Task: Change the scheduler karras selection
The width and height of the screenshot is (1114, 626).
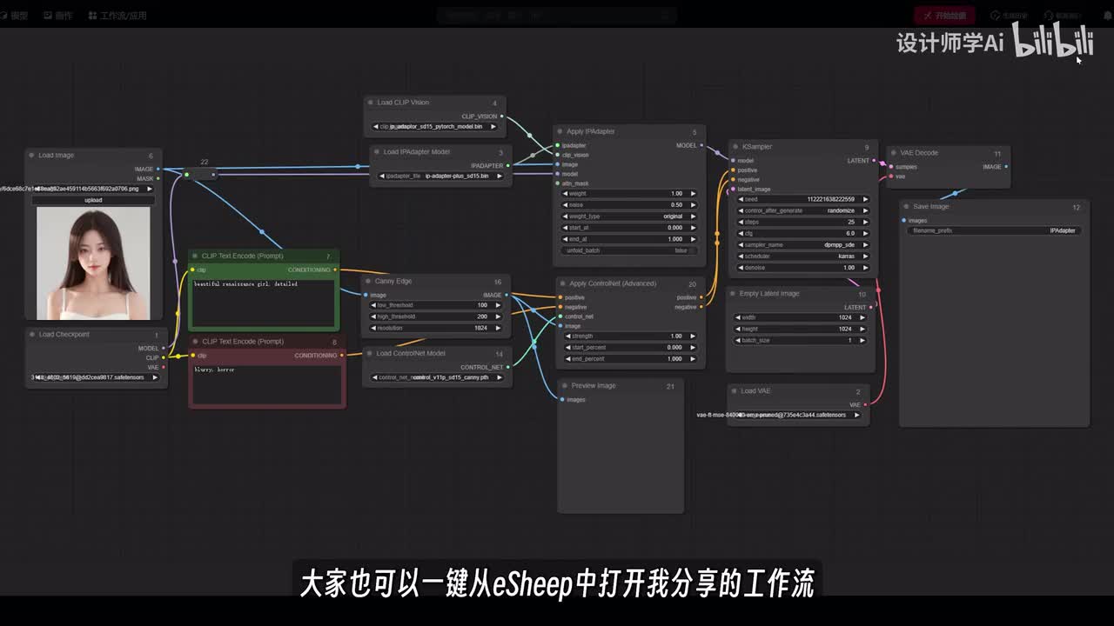Action: click(x=801, y=256)
